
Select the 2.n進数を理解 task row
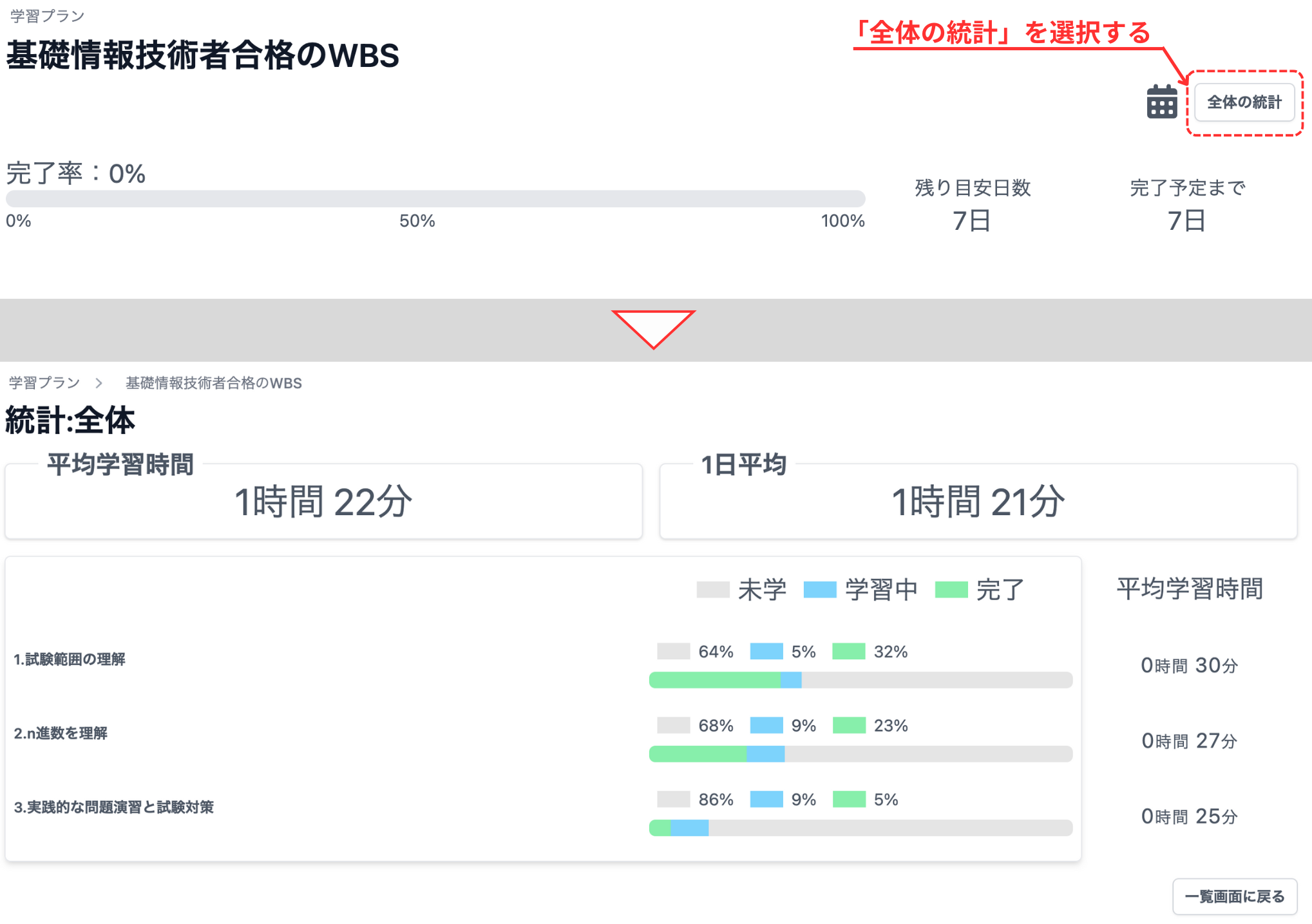click(61, 733)
